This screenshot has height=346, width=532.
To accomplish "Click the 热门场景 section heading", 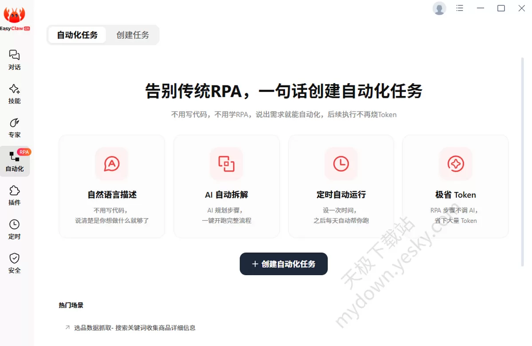I will coord(71,305).
